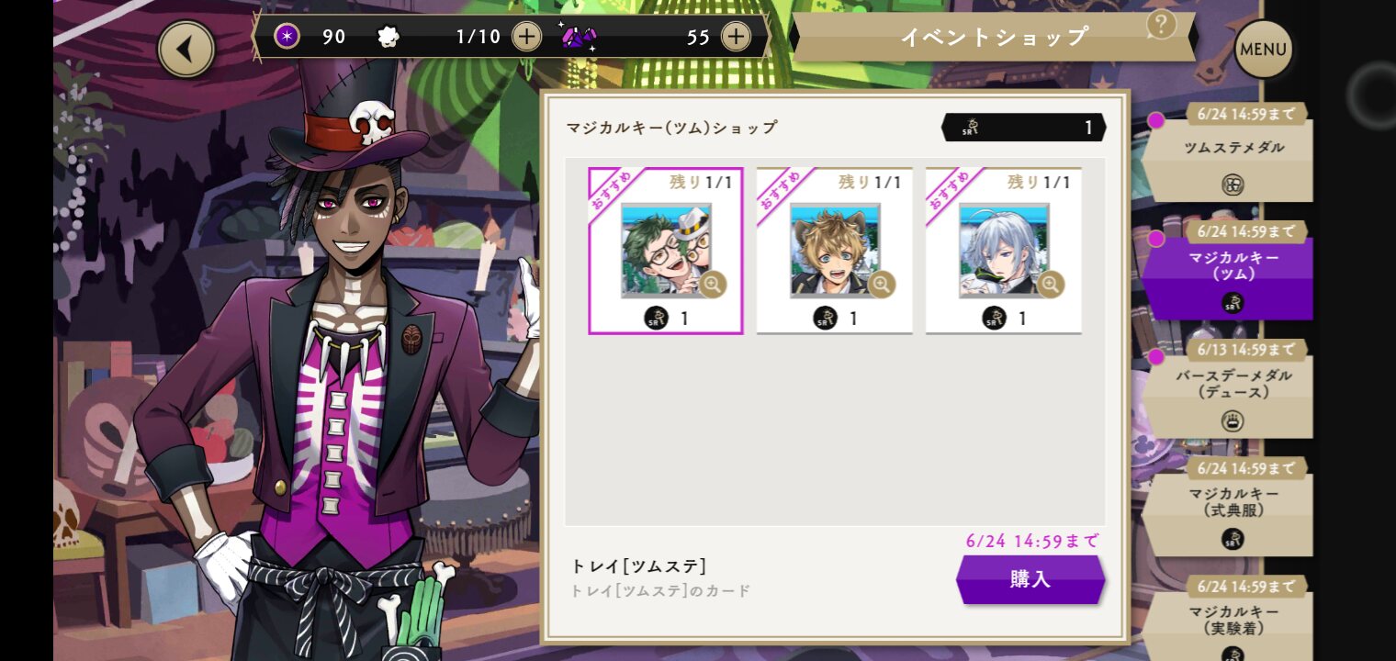Tap the SR key count display
This screenshot has width=1396, height=661.
coord(1024,128)
